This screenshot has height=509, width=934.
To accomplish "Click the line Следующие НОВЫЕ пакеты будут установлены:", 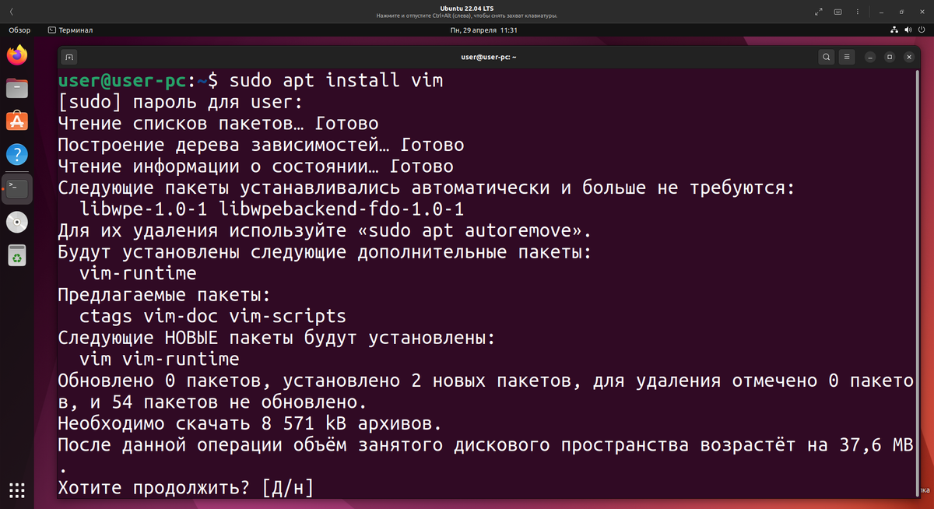I will tap(277, 339).
